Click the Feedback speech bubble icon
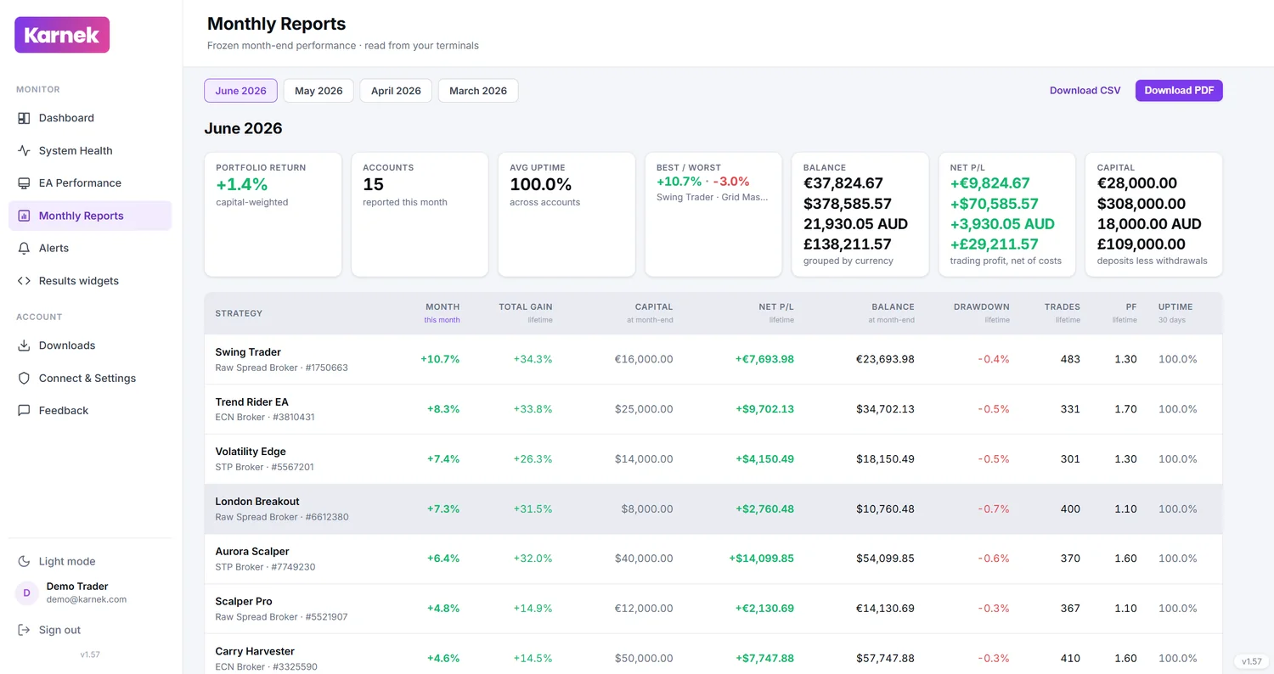Image resolution: width=1274 pixels, height=674 pixels. pyautogui.click(x=24, y=411)
